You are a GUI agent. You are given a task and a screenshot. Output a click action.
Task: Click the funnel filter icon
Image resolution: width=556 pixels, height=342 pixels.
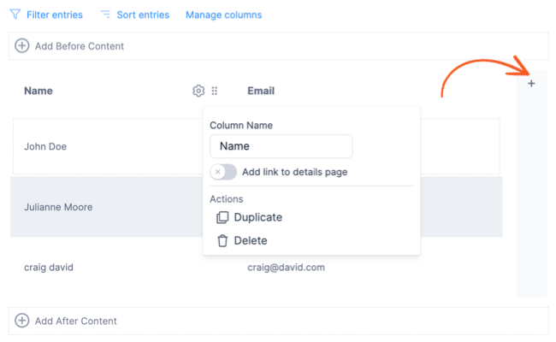pyautogui.click(x=15, y=15)
